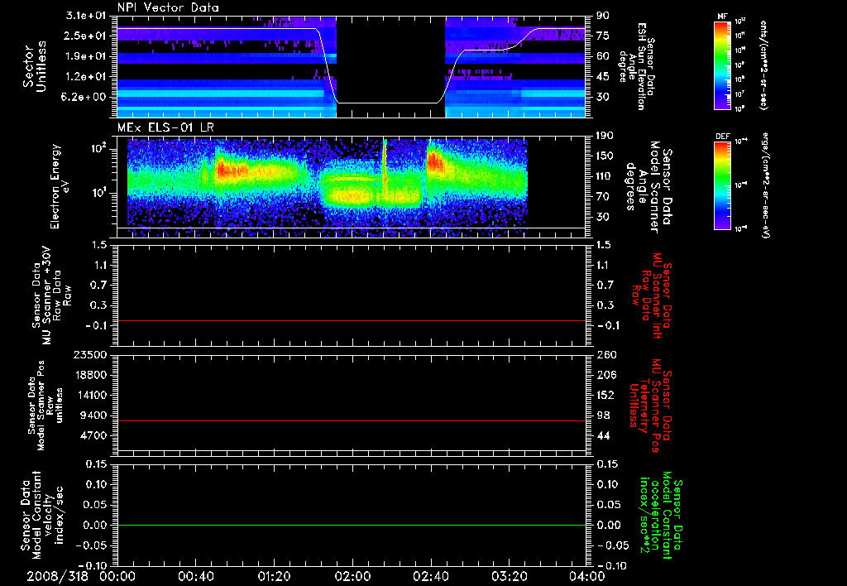Click the '206' telemetry axis value

(605, 375)
